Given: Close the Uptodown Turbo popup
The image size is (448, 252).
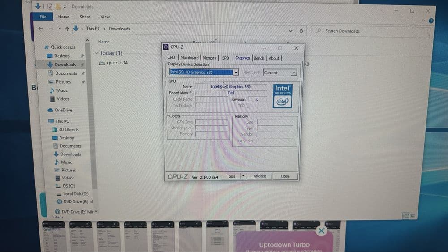Looking at the screenshot, I should click(x=321, y=231).
